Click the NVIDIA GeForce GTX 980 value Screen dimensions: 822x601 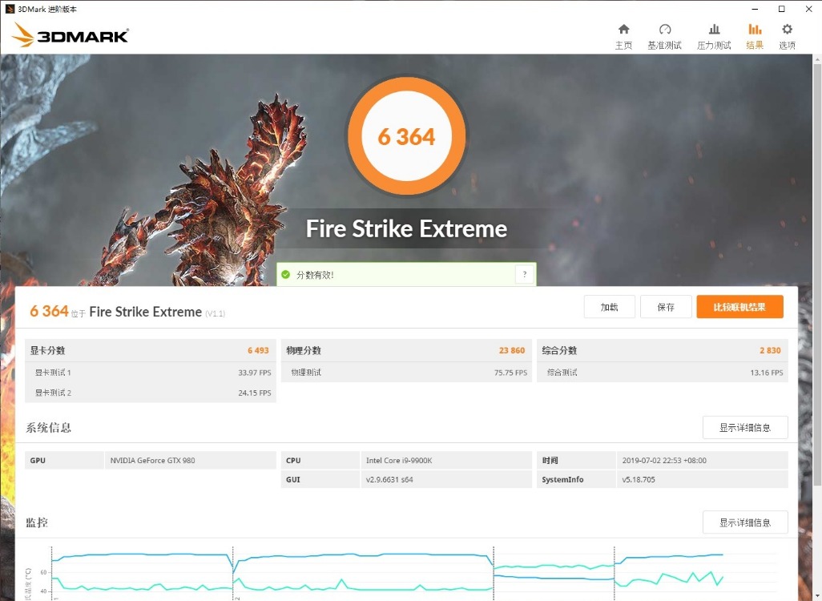152,461
